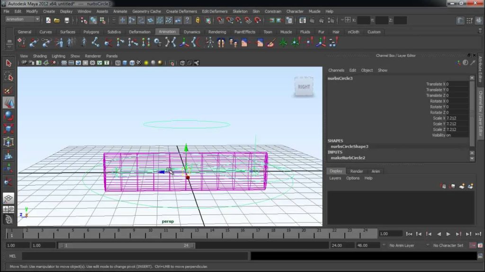Select the Show Manipulator tool
Screen dimensions: 485x272
[x=9, y=169]
